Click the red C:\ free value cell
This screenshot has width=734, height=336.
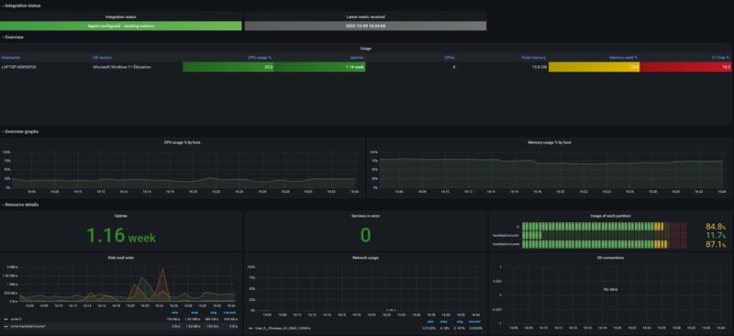(685, 67)
